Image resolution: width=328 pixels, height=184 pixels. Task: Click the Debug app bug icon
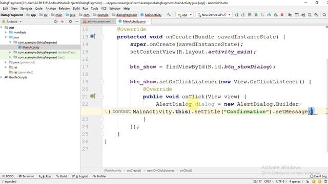pyautogui.click(x=256, y=15)
